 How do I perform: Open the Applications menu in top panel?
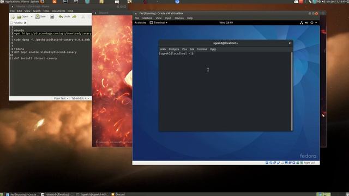pos(12,2)
